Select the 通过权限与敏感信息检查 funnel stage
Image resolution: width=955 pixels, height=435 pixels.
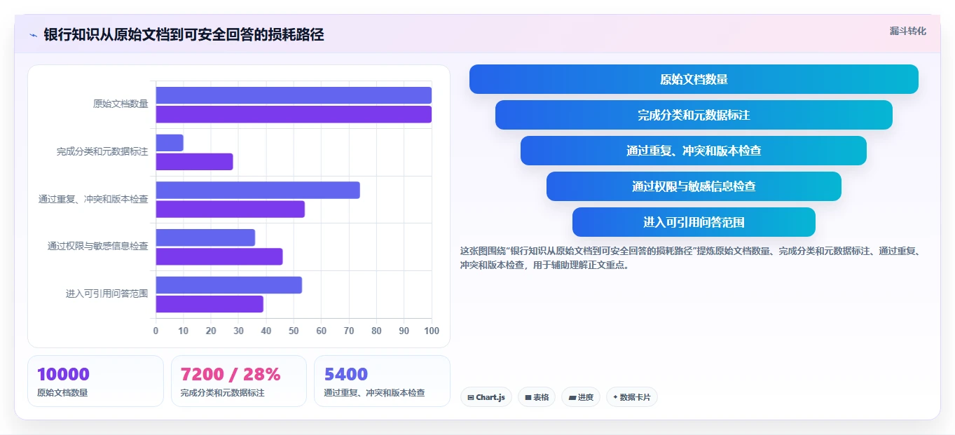[694, 186]
